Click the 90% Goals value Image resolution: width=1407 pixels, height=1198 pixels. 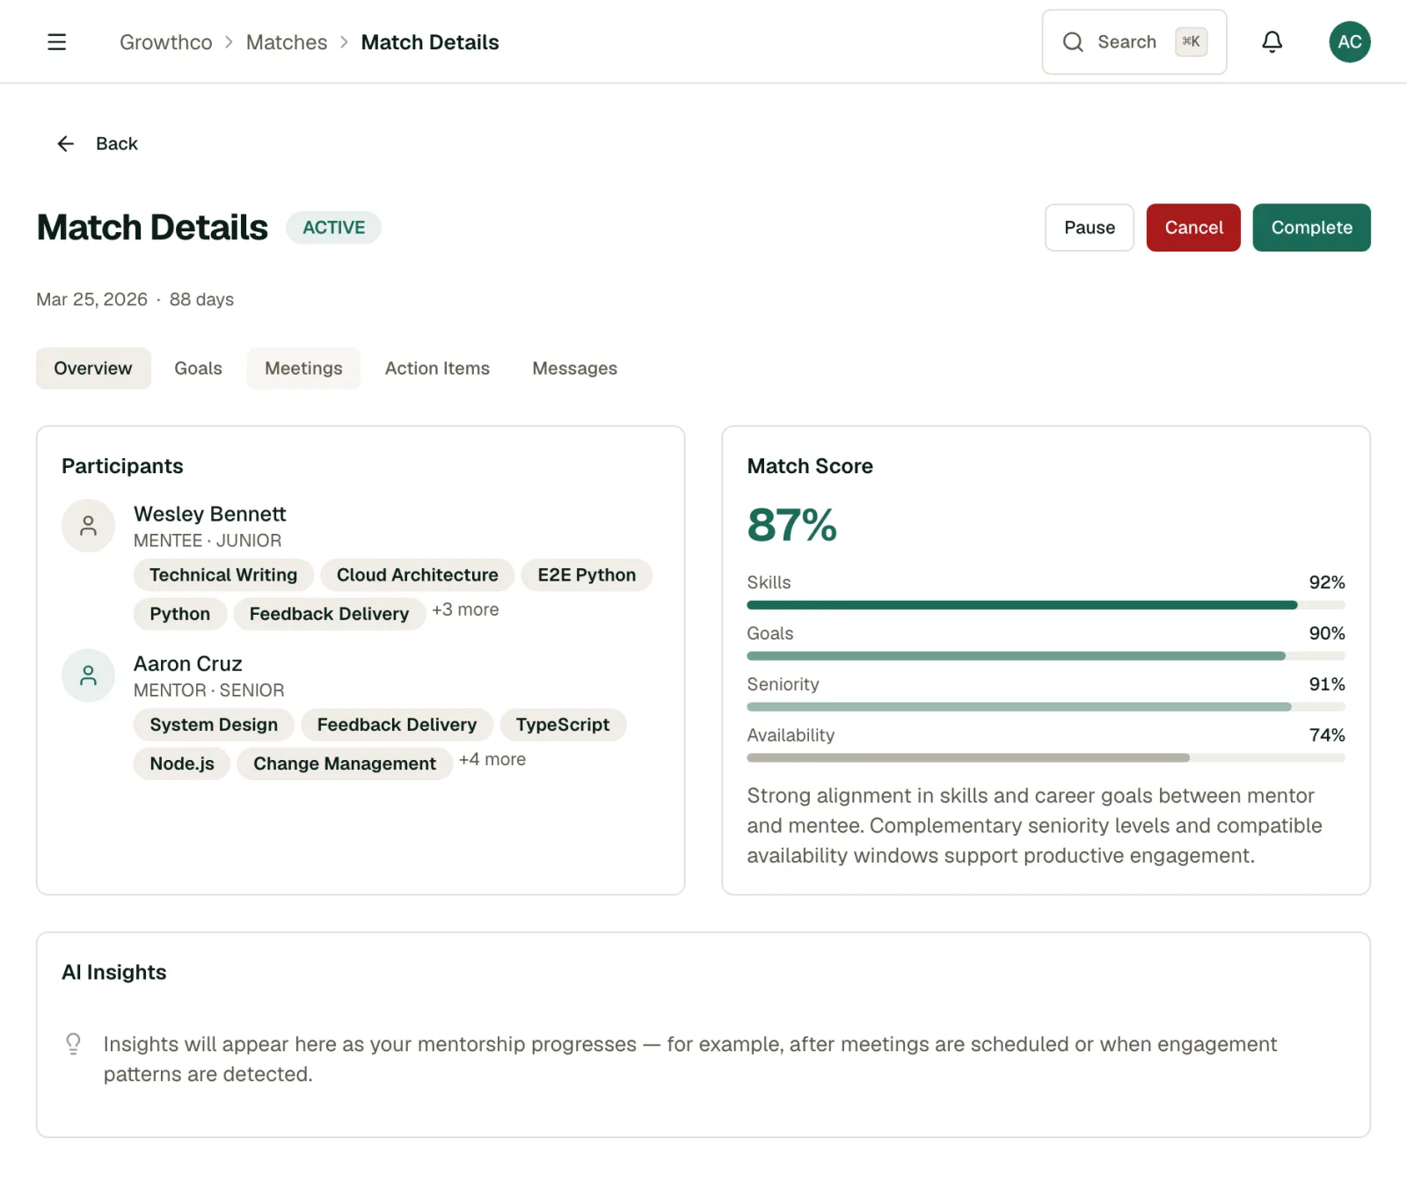coord(1326,633)
